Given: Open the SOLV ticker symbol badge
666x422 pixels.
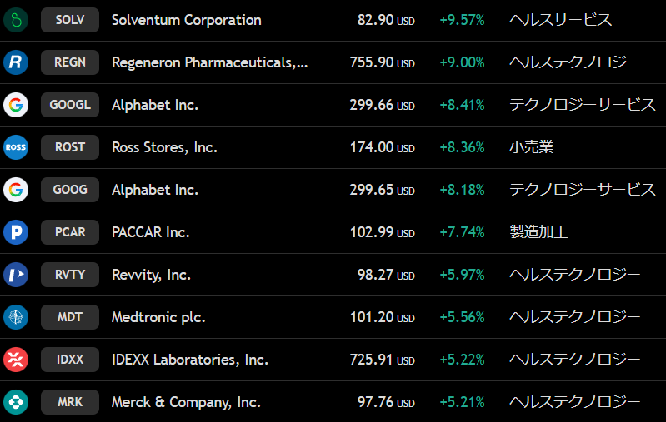Looking at the screenshot, I should [70, 20].
